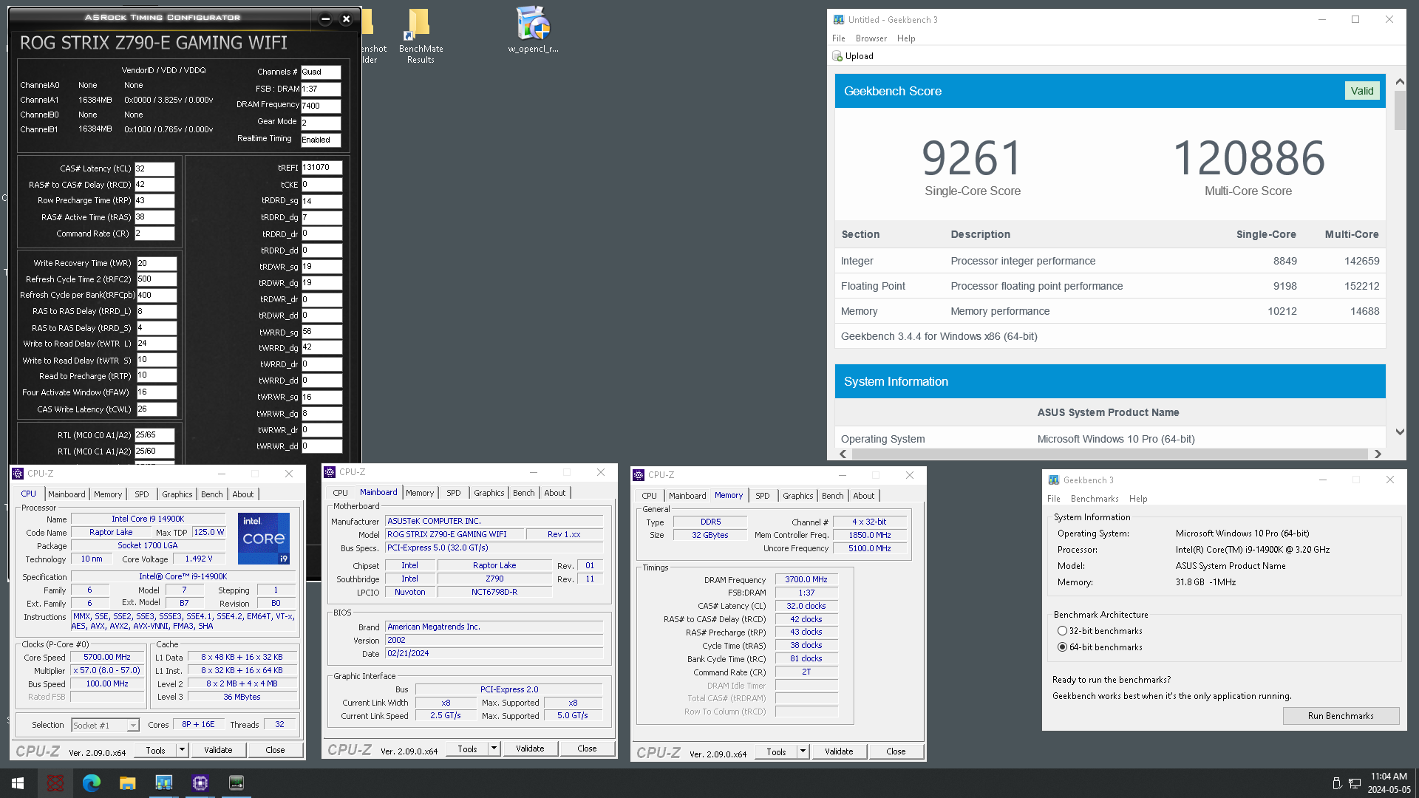Screen dimensions: 1419x798
Task: Click the Geekbench 3 small window title icon
Action: click(1054, 480)
